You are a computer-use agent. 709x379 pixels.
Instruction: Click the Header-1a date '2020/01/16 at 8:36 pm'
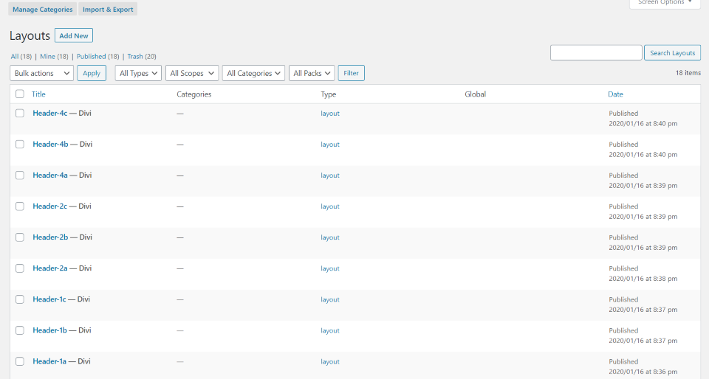pos(643,372)
